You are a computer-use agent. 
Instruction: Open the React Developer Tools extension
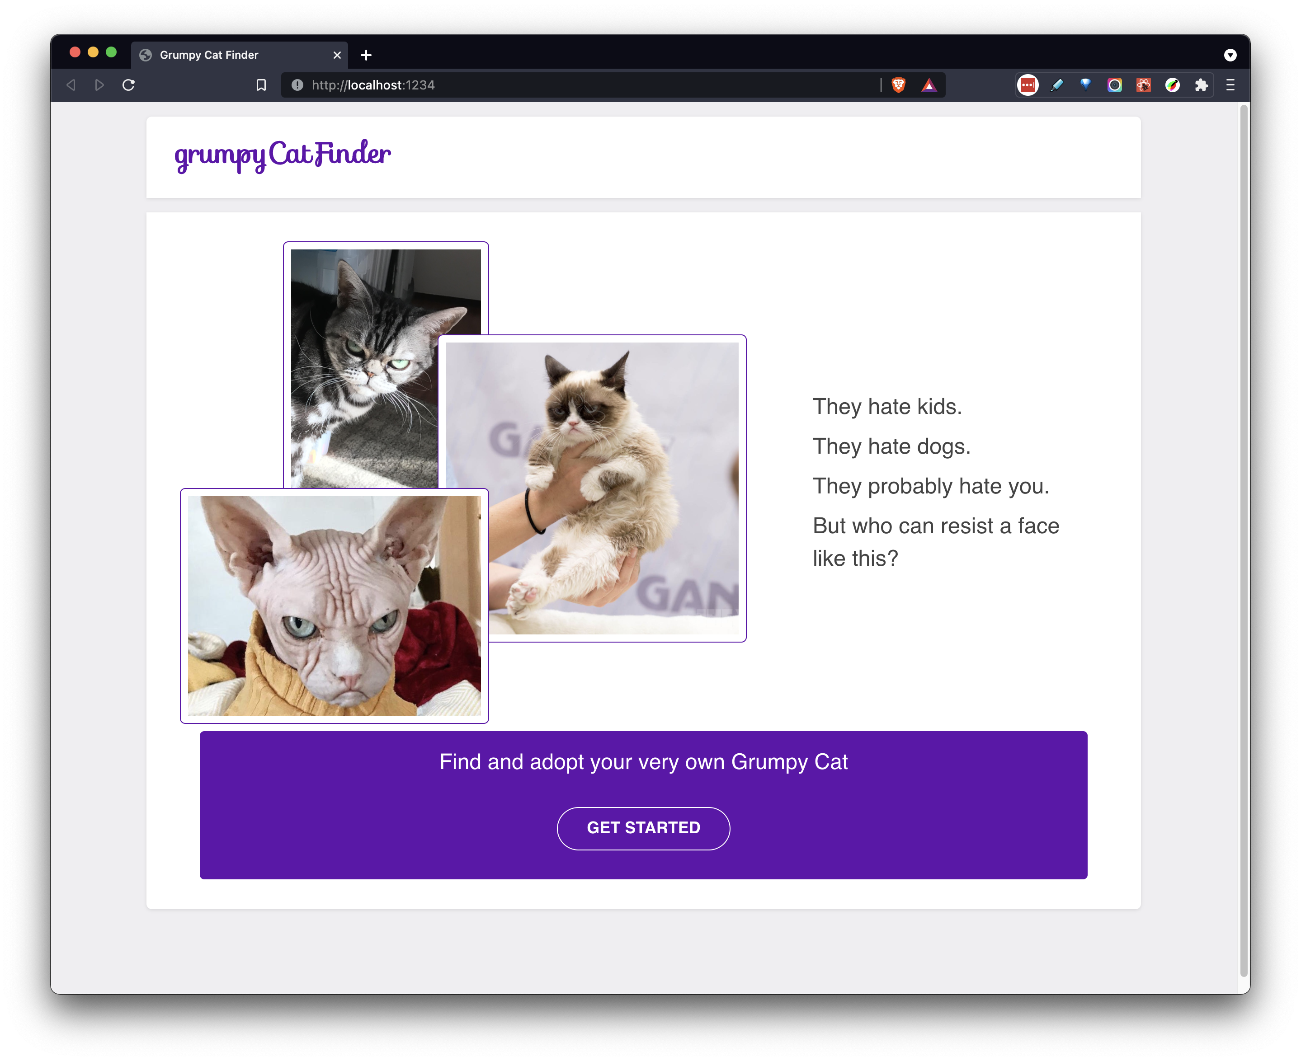[1143, 85]
